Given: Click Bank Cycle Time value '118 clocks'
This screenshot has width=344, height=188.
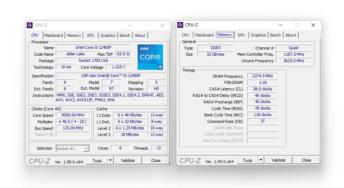Looking at the screenshot, I should (263, 115).
